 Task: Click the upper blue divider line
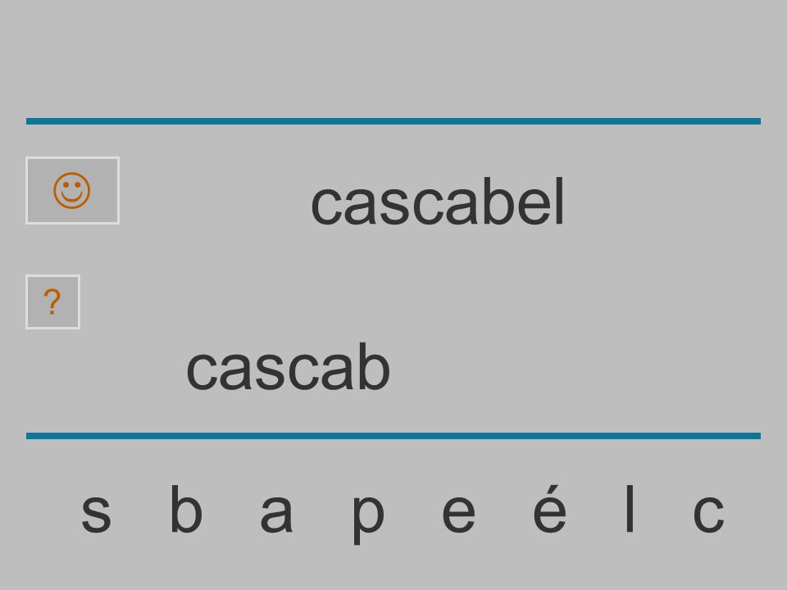[x=393, y=121]
